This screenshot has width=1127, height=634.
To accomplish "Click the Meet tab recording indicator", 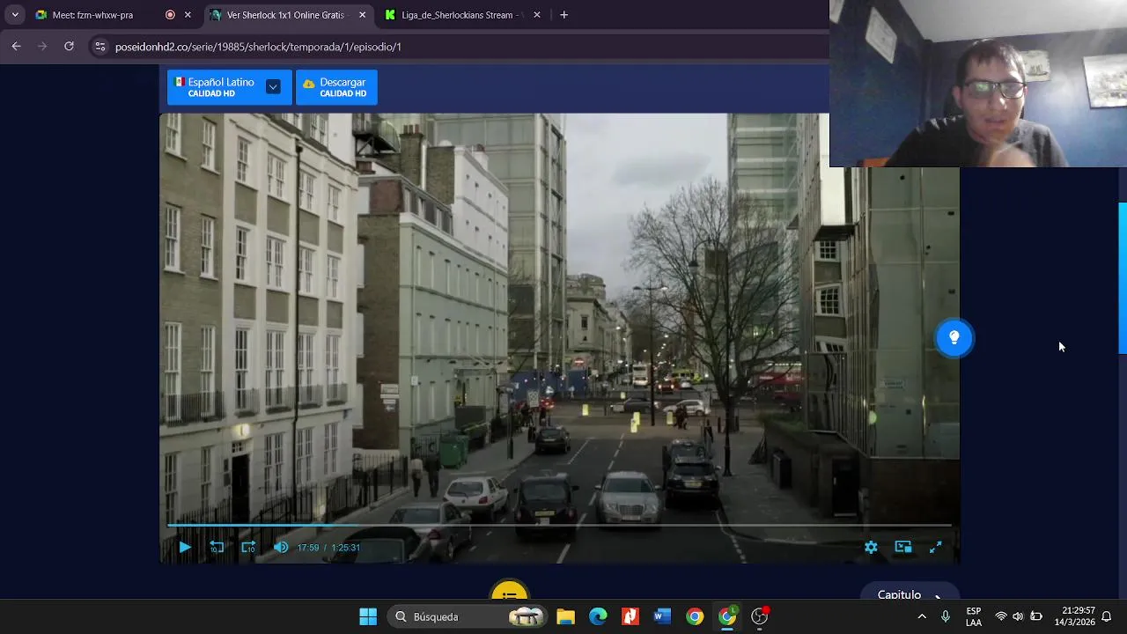I will 170,15.
